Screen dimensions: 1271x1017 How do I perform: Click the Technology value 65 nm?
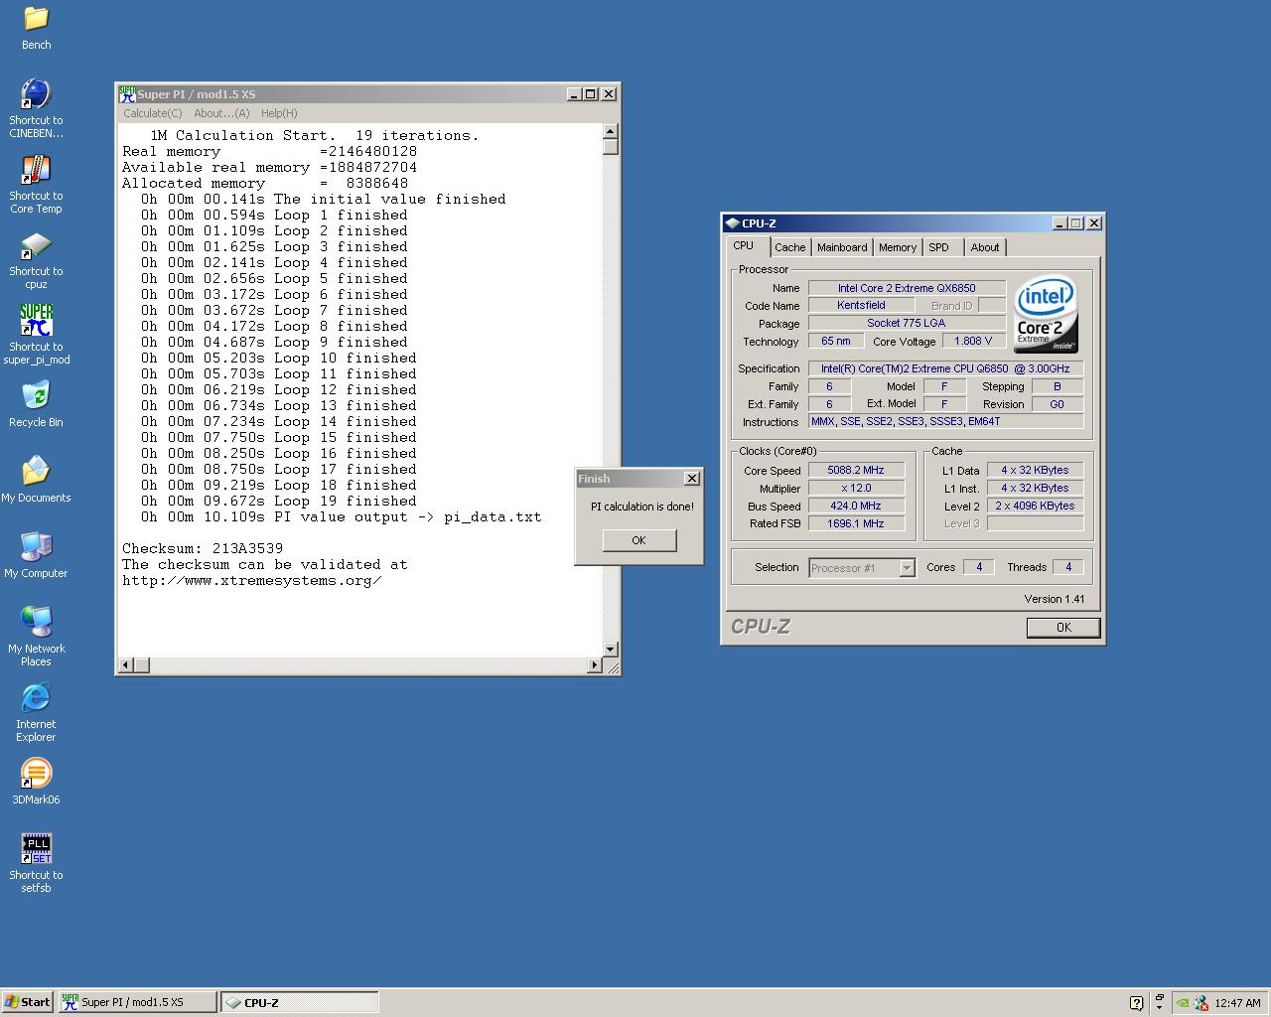coord(836,341)
